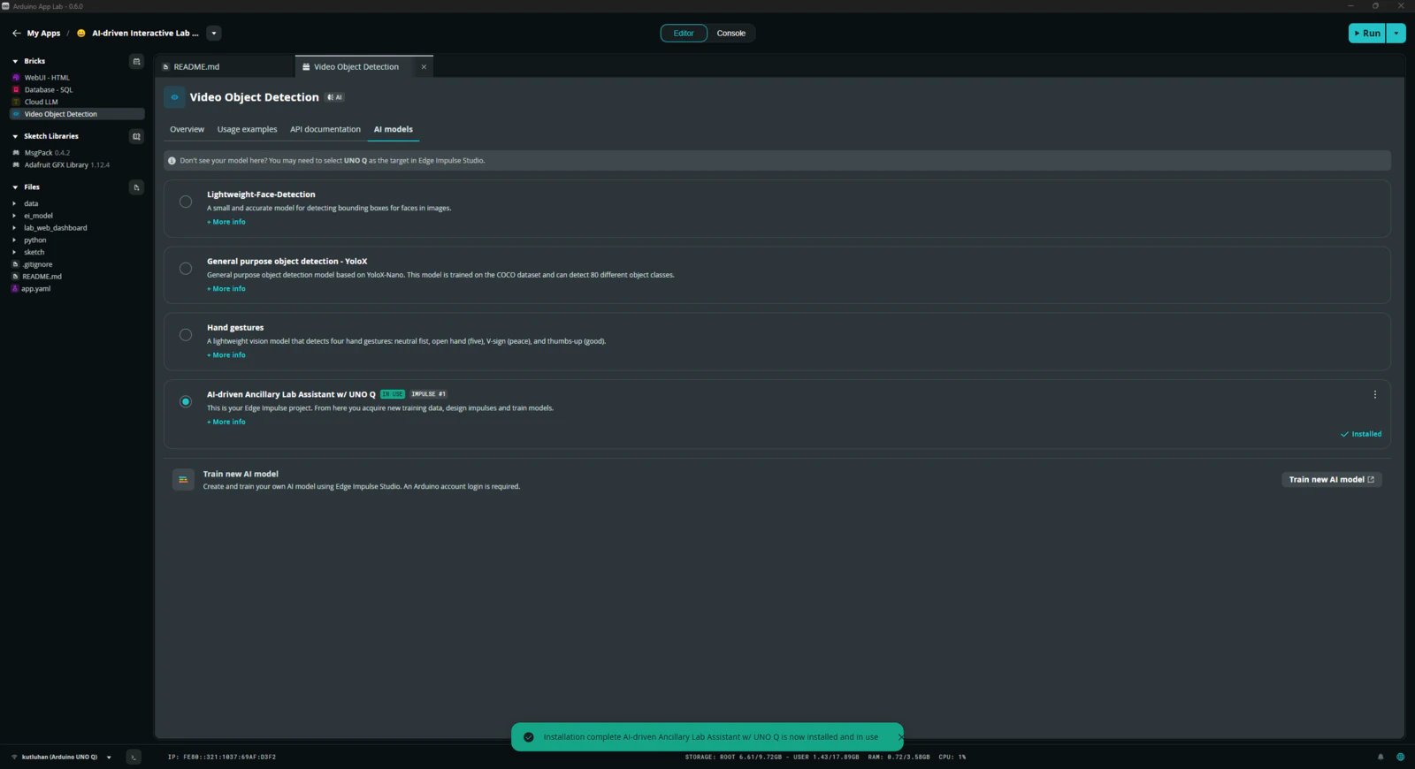The image size is (1415, 769).
Task: Show more info for Lightweight-Face-Detection
Action: [x=226, y=222]
